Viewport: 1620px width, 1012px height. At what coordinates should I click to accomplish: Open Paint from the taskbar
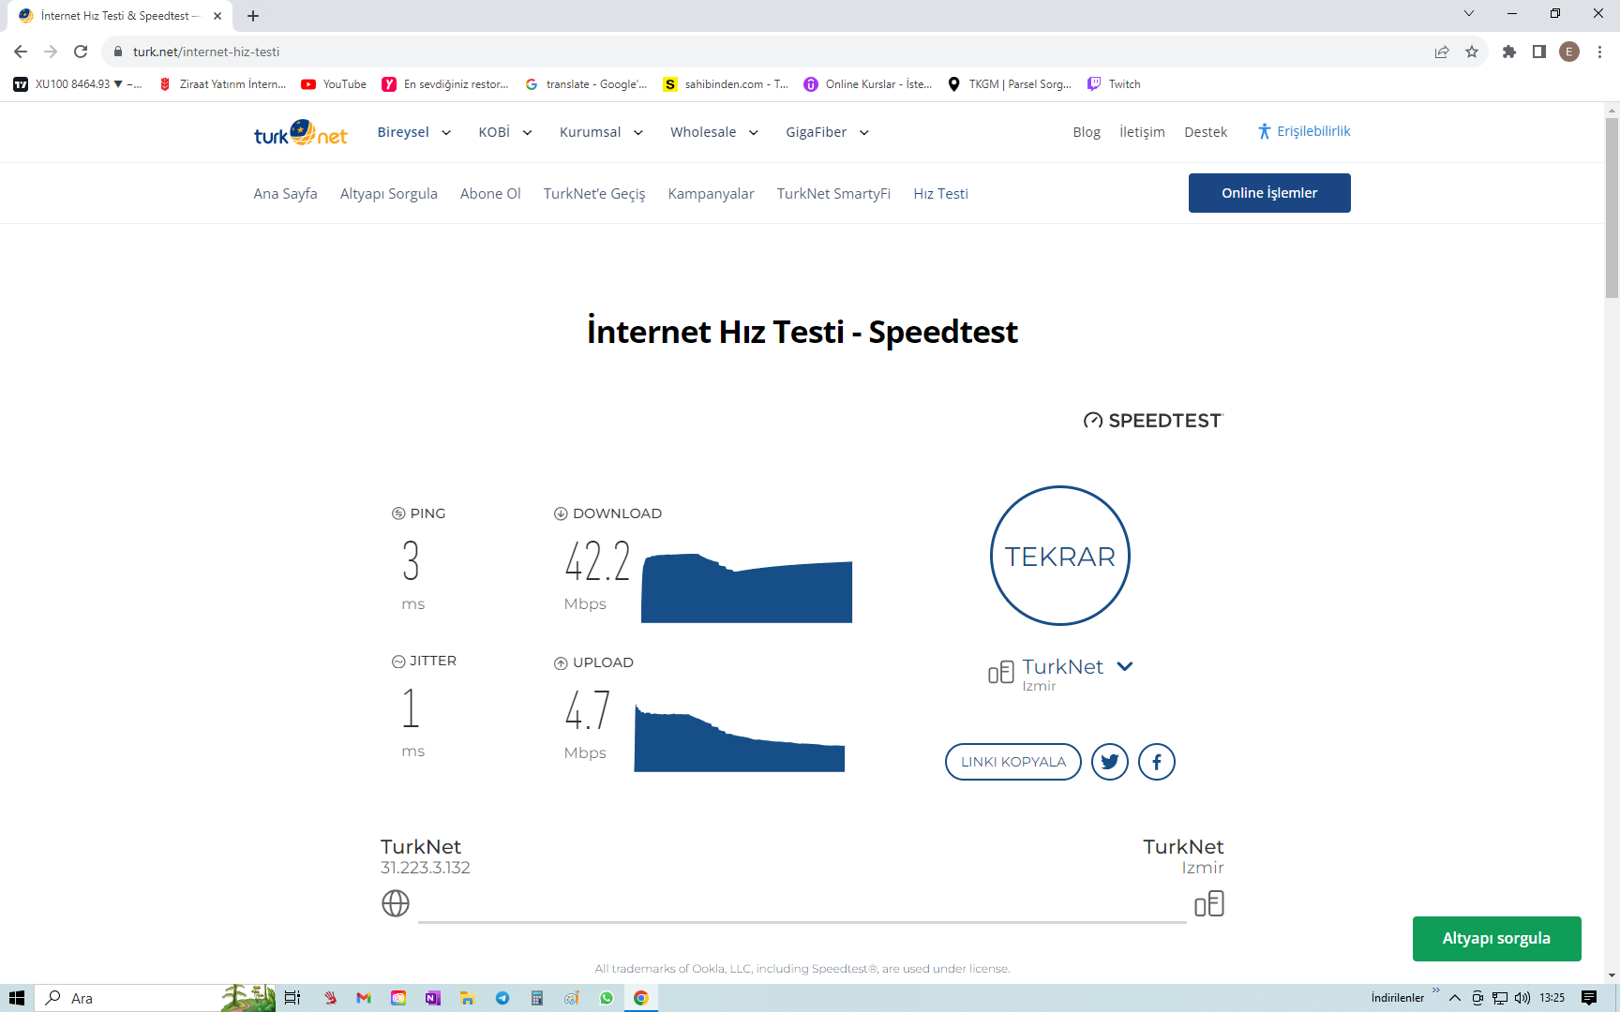[572, 998]
